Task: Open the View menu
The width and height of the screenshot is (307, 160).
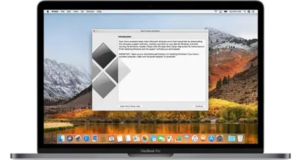Action: click(76, 12)
